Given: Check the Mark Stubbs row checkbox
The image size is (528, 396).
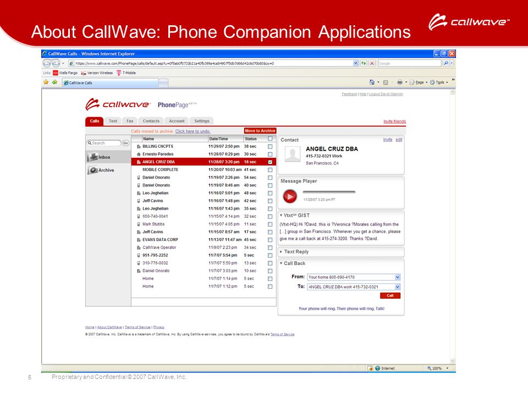Looking at the screenshot, I should pos(270,224).
